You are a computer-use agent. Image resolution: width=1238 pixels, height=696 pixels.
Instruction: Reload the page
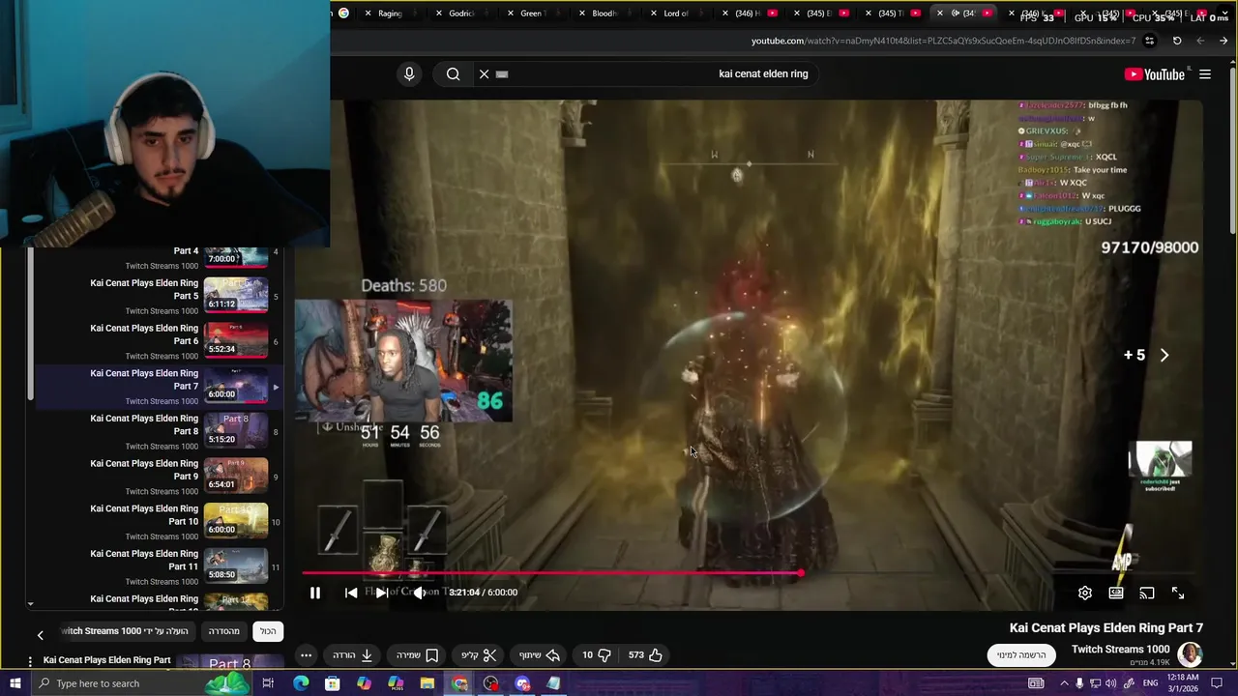coord(1177,41)
